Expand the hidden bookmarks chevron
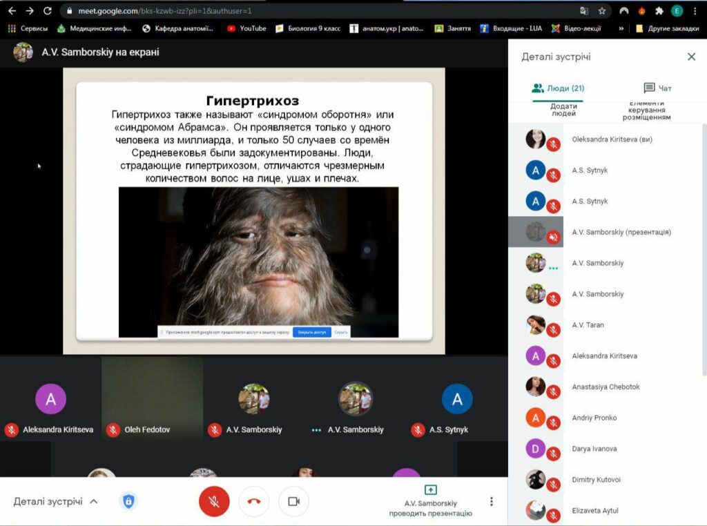Screen dimensions: 707x526 coord(621,28)
